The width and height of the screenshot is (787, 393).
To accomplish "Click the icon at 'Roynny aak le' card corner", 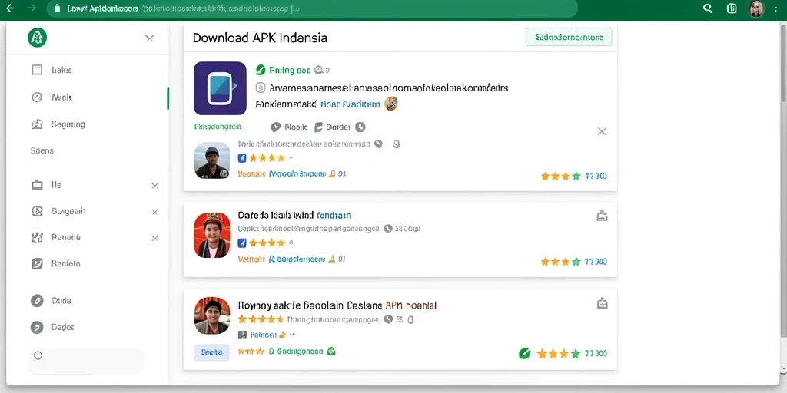I will 603,303.
